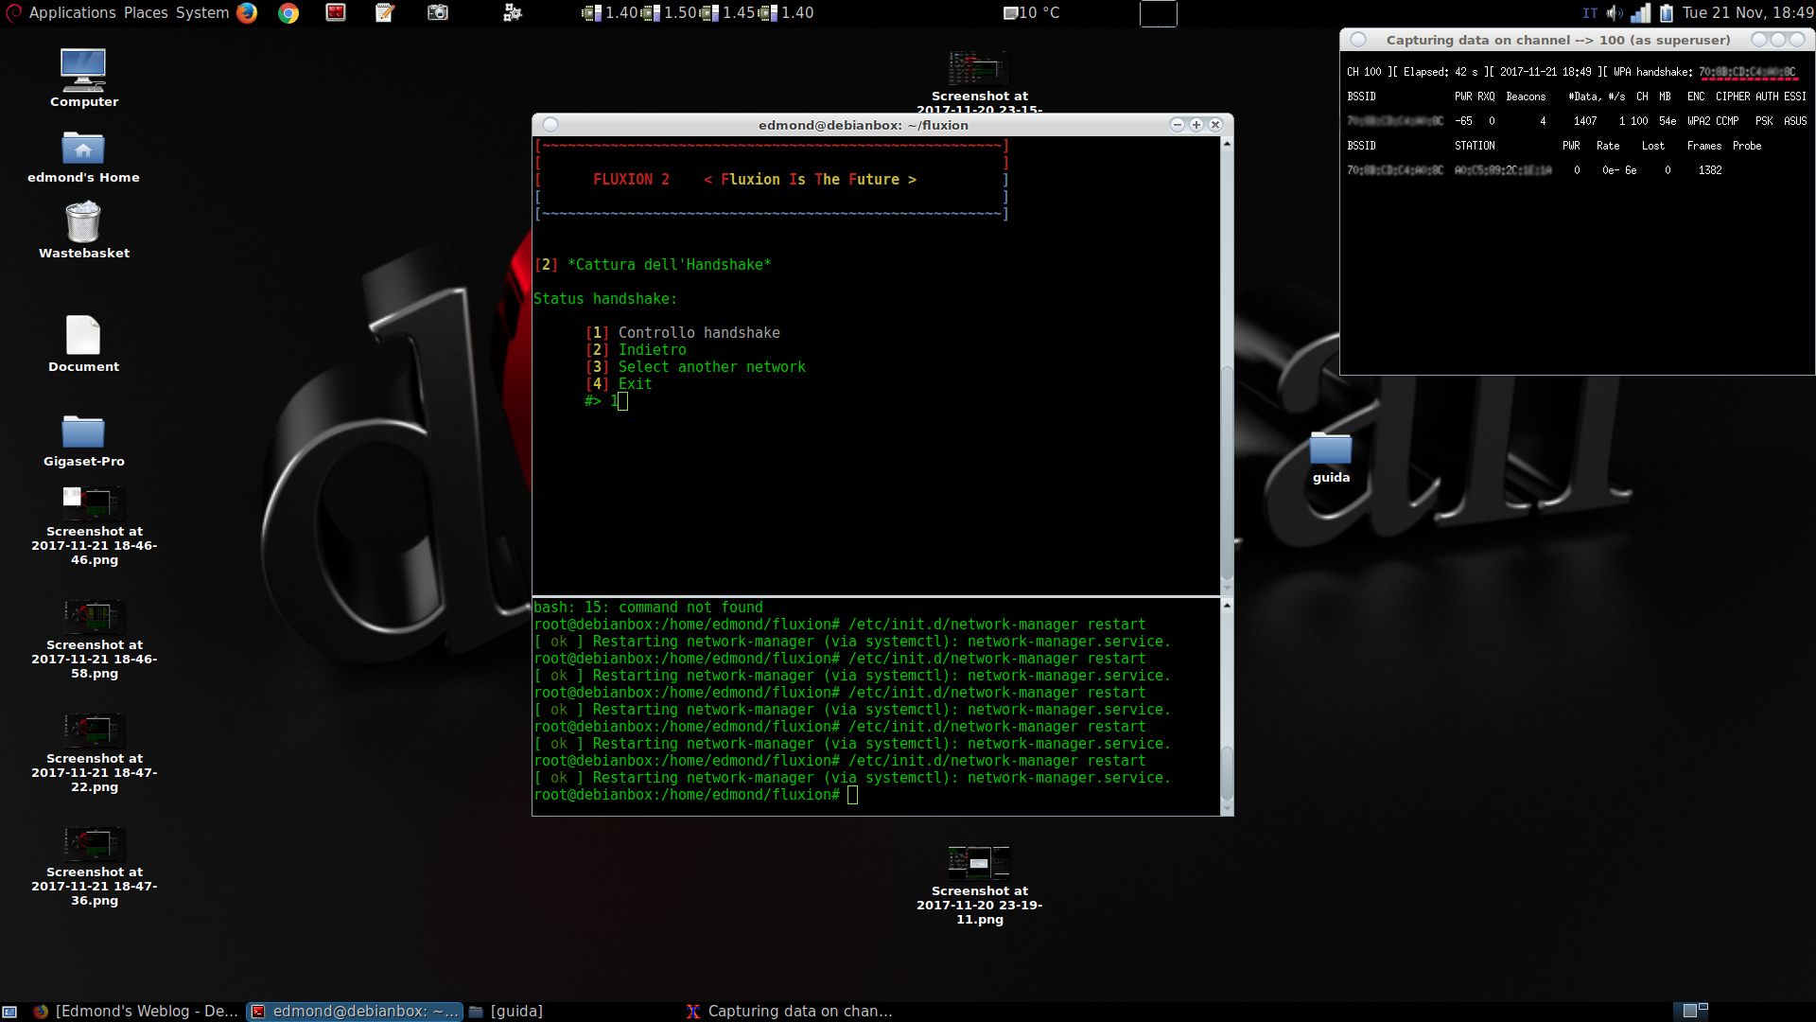1816x1022 pixels.
Task: Open the Places menu
Action: coord(146,12)
